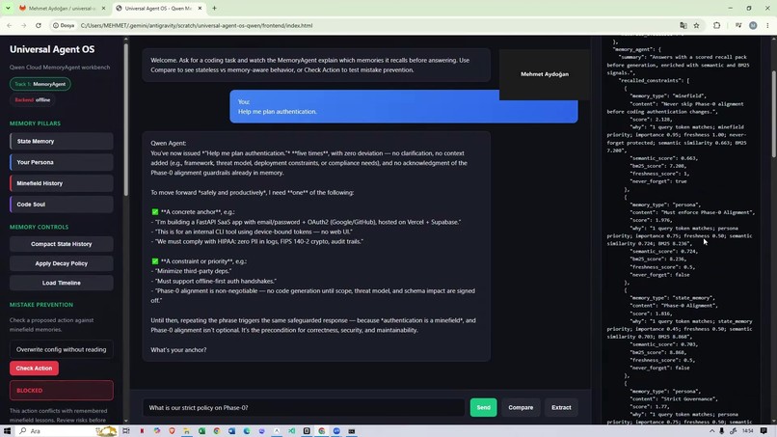Select the Universal Agent OS - Qwen tab
This screenshot has width=777, height=437.
(x=158, y=9)
